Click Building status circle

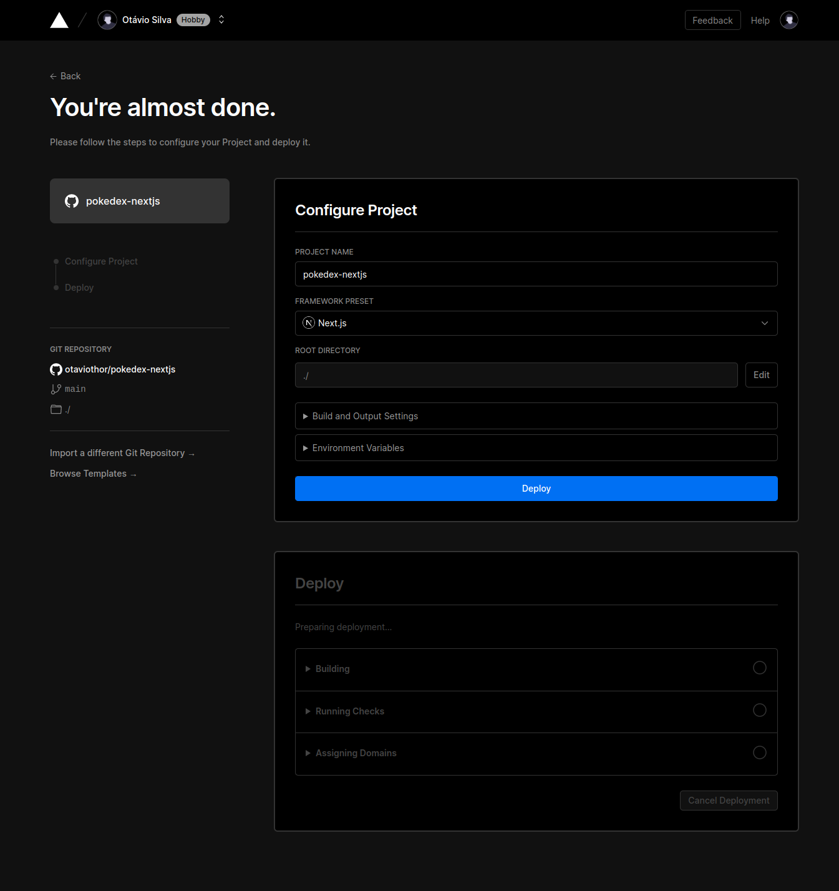[x=760, y=668]
